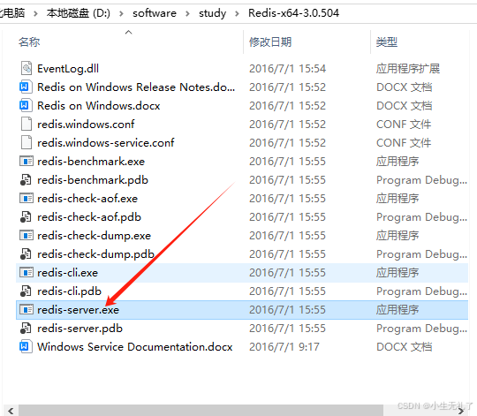Click the horizontal scrollbar left arrow

11,411
